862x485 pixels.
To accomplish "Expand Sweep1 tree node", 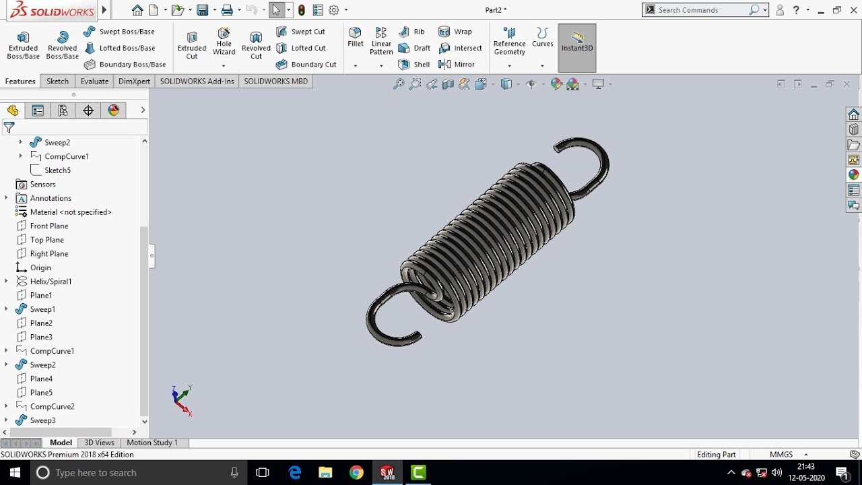I will point(7,309).
